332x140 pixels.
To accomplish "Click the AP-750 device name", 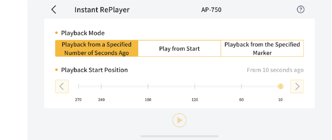I will coord(211,10).
